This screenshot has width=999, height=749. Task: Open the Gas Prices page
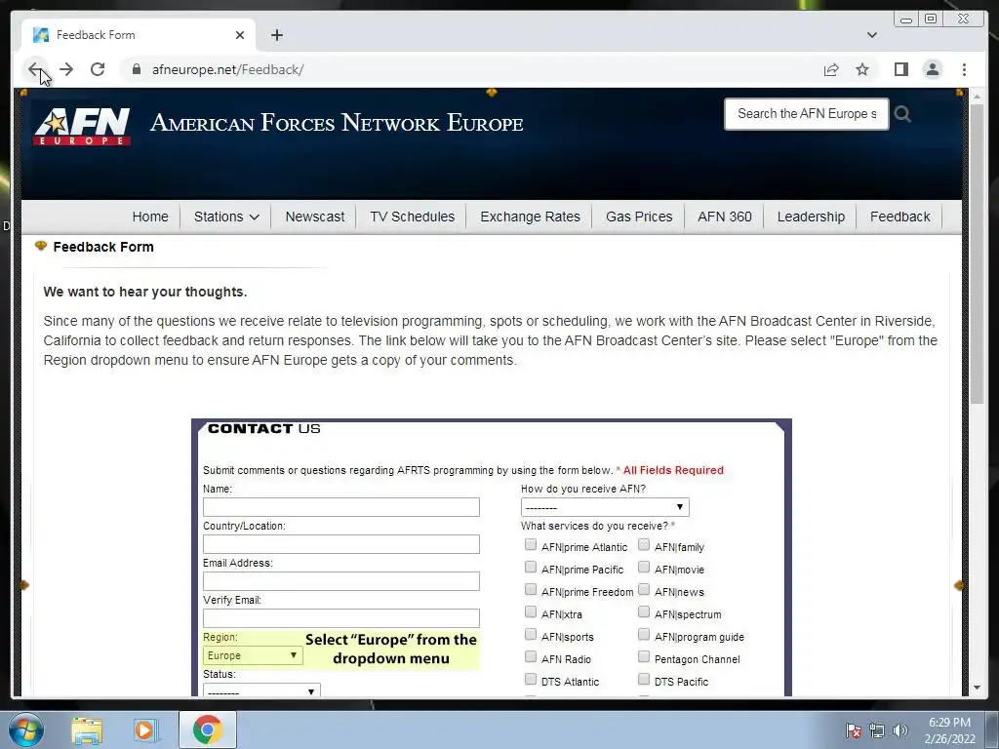tap(639, 217)
